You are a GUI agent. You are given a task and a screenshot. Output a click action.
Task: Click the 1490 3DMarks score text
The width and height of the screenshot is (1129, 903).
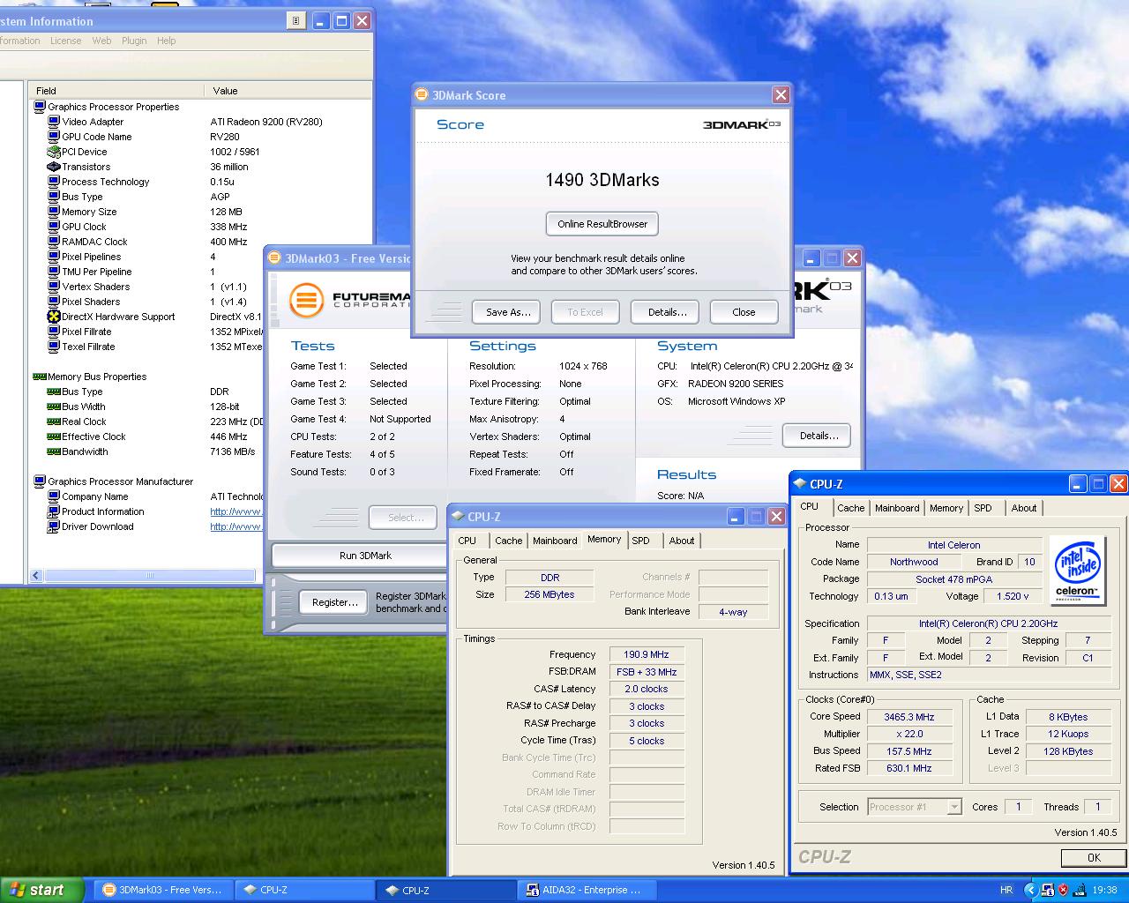(x=602, y=180)
